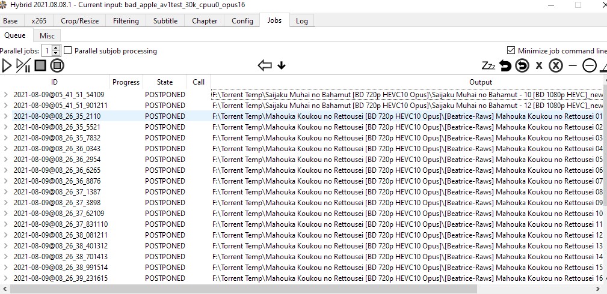Click the State column header
Image resolution: width=607 pixels, height=294 pixels.
(x=165, y=82)
